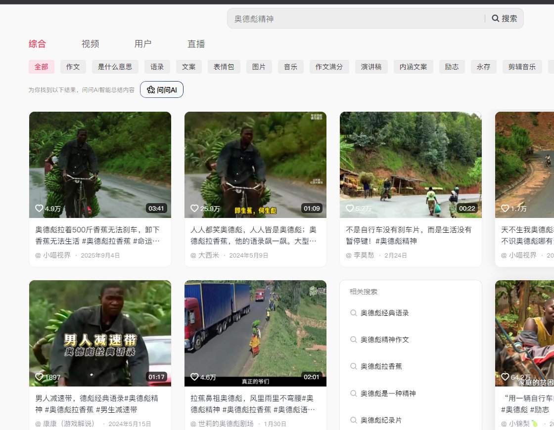Click search icon beside 奥德彪经典语录
The width and height of the screenshot is (554, 430).
point(353,313)
